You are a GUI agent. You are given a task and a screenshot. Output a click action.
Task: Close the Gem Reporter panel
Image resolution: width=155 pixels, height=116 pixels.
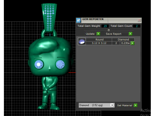pyautogui.click(x=139, y=20)
